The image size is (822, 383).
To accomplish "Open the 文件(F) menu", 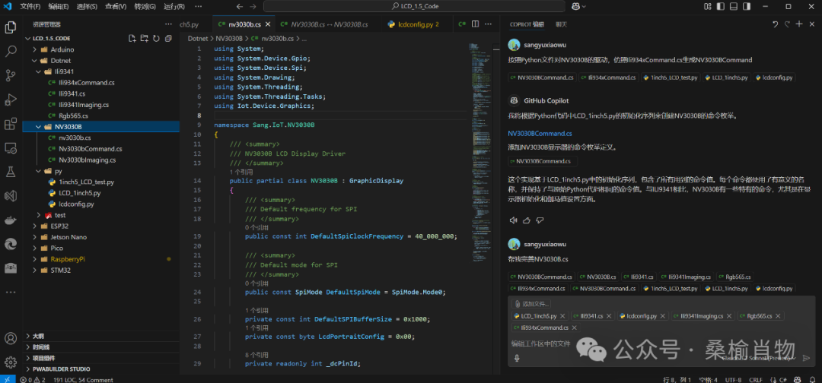I will [x=30, y=6].
